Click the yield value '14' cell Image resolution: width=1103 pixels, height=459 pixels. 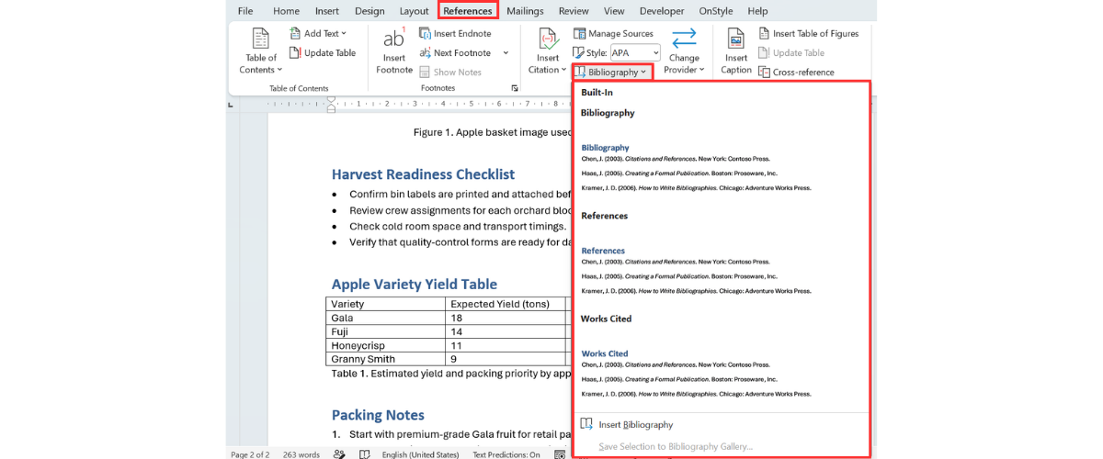click(506, 331)
